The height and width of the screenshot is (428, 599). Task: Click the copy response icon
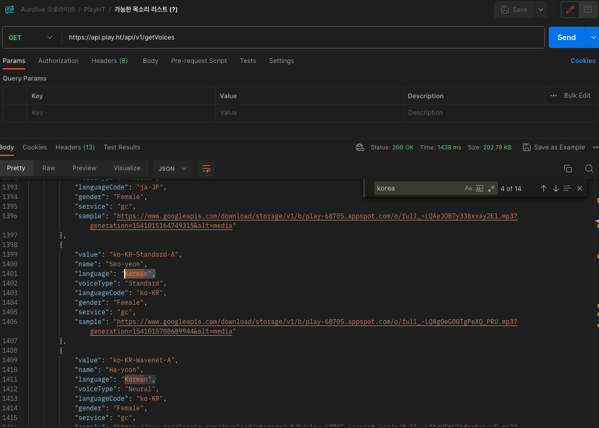pyautogui.click(x=567, y=169)
